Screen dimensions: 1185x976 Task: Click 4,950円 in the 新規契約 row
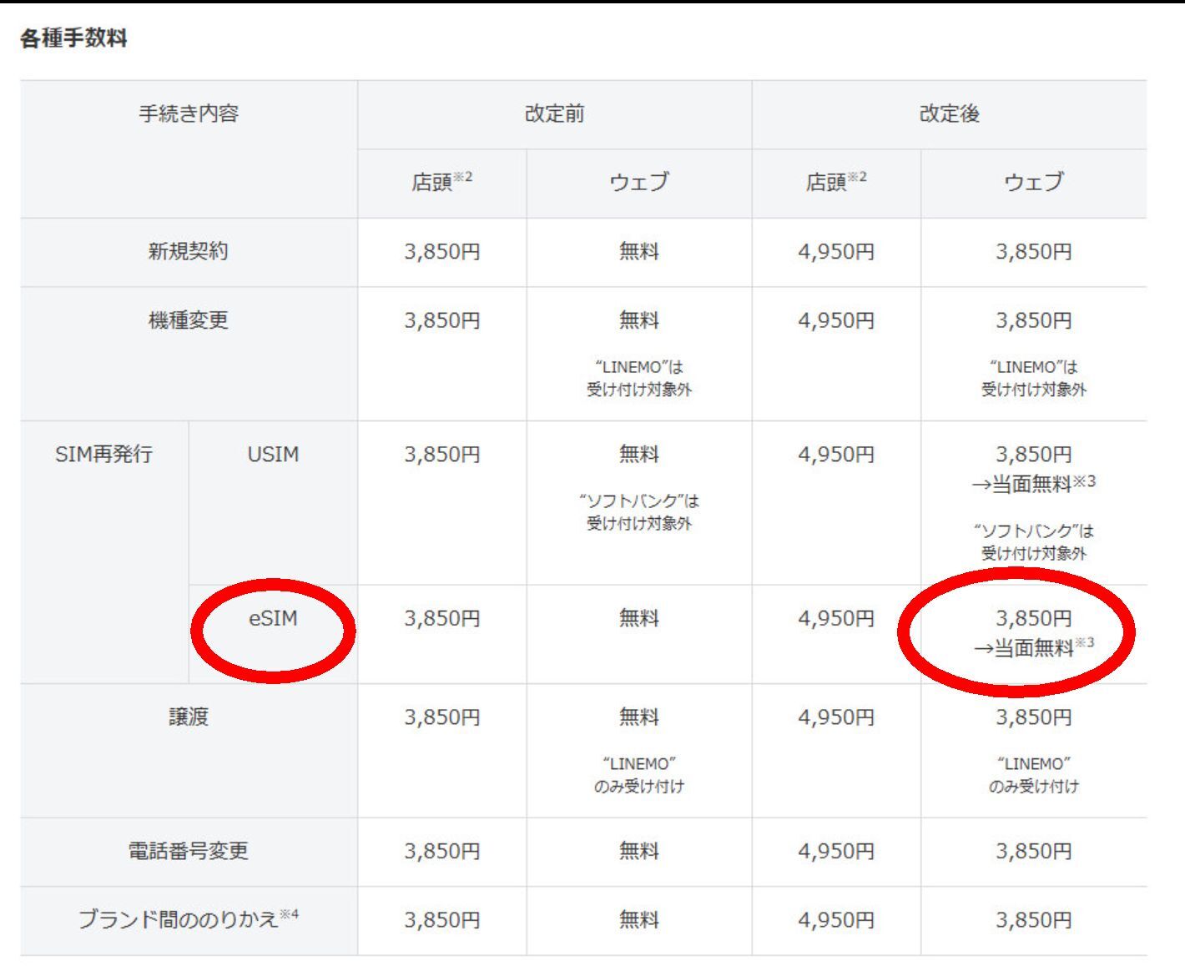(836, 252)
